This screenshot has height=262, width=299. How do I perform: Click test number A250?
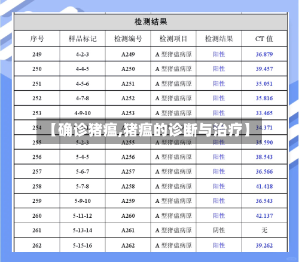coord(128,69)
